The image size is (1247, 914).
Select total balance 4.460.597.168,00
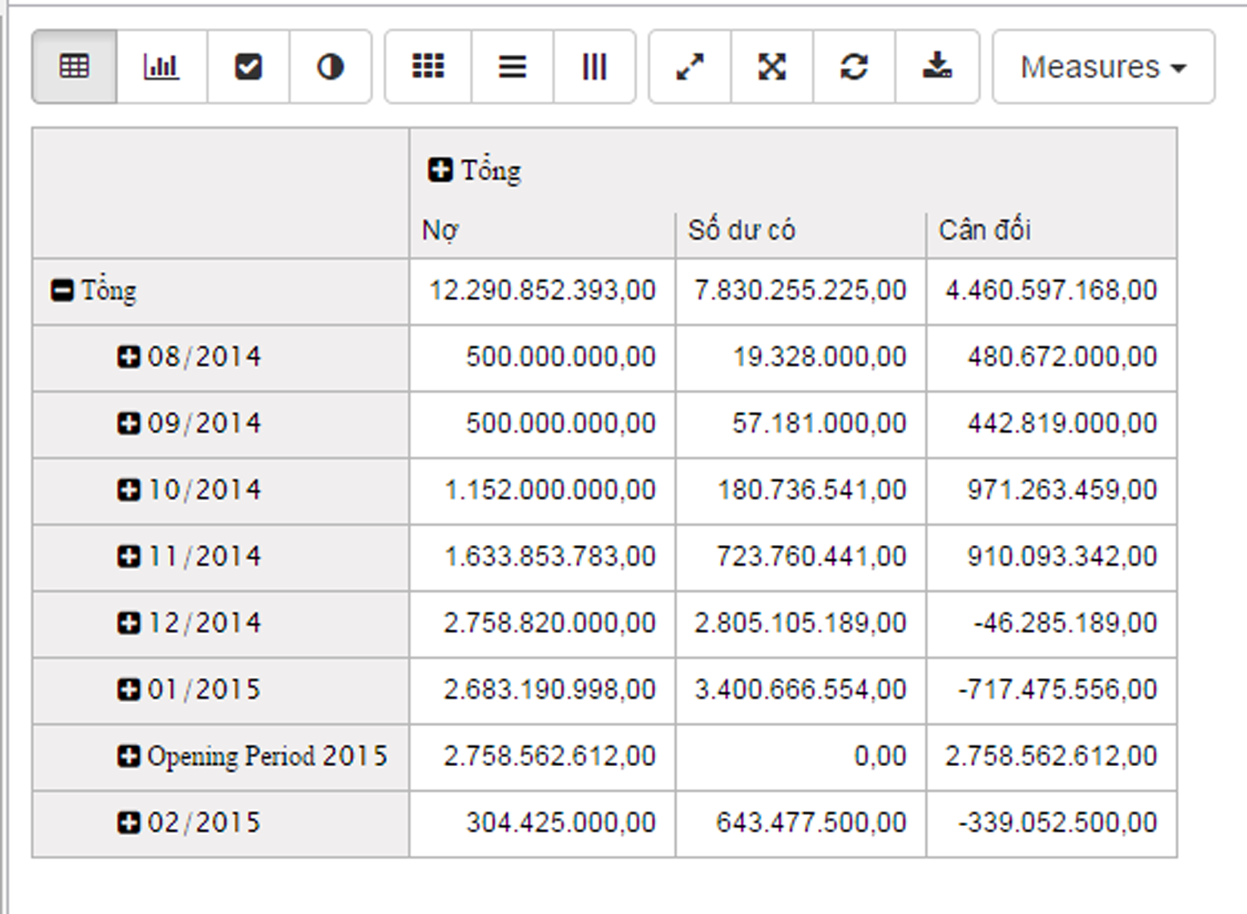pyautogui.click(x=1051, y=290)
